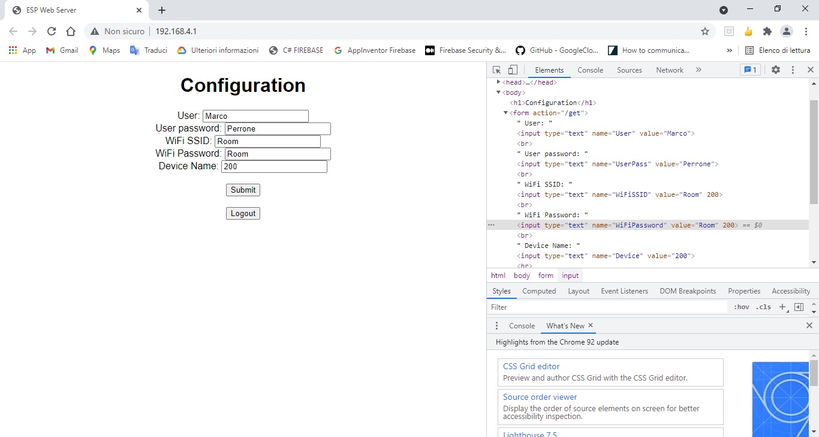The width and height of the screenshot is (819, 437).
Task: Bookmark the page with the star icon
Action: (705, 31)
